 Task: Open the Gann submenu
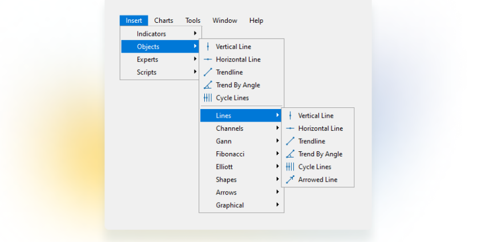click(224, 142)
